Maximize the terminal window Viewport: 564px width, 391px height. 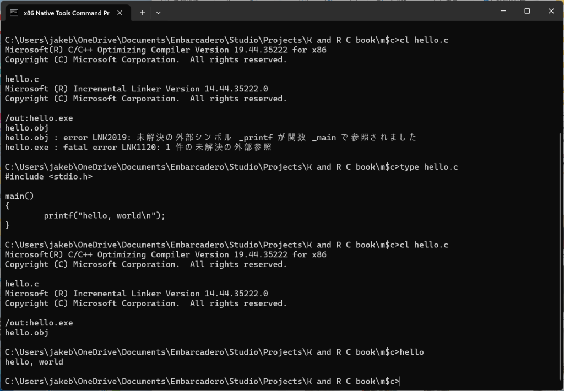point(527,12)
